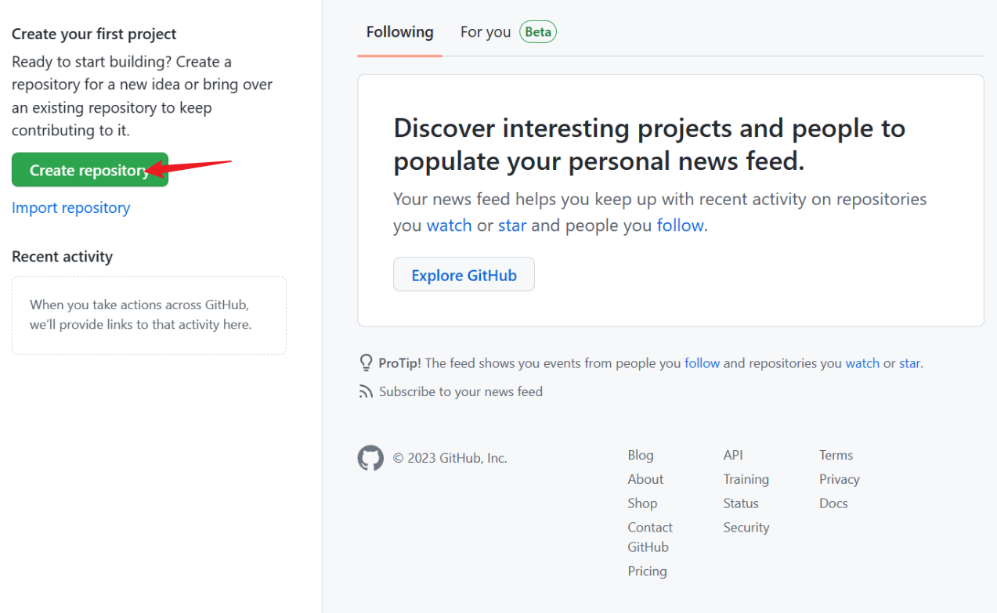Click the Beta badge

click(x=538, y=32)
